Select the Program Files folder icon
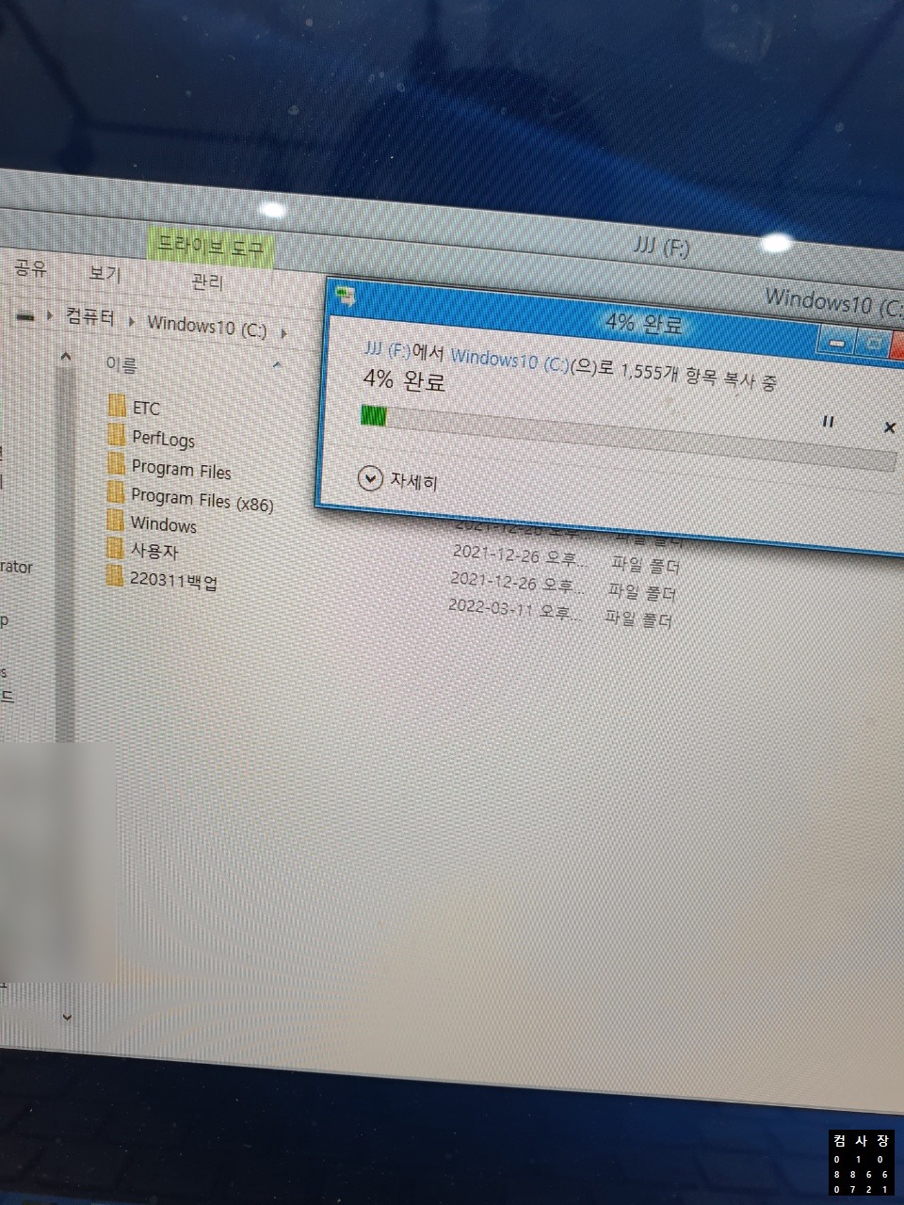Image resolution: width=904 pixels, height=1205 pixels. coord(116,464)
